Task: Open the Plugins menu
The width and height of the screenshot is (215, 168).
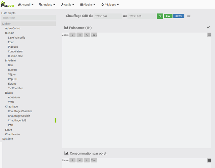Action: click(88, 5)
